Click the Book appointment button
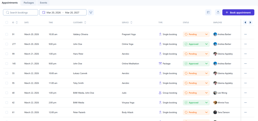This screenshot has width=258, height=121. [238, 12]
